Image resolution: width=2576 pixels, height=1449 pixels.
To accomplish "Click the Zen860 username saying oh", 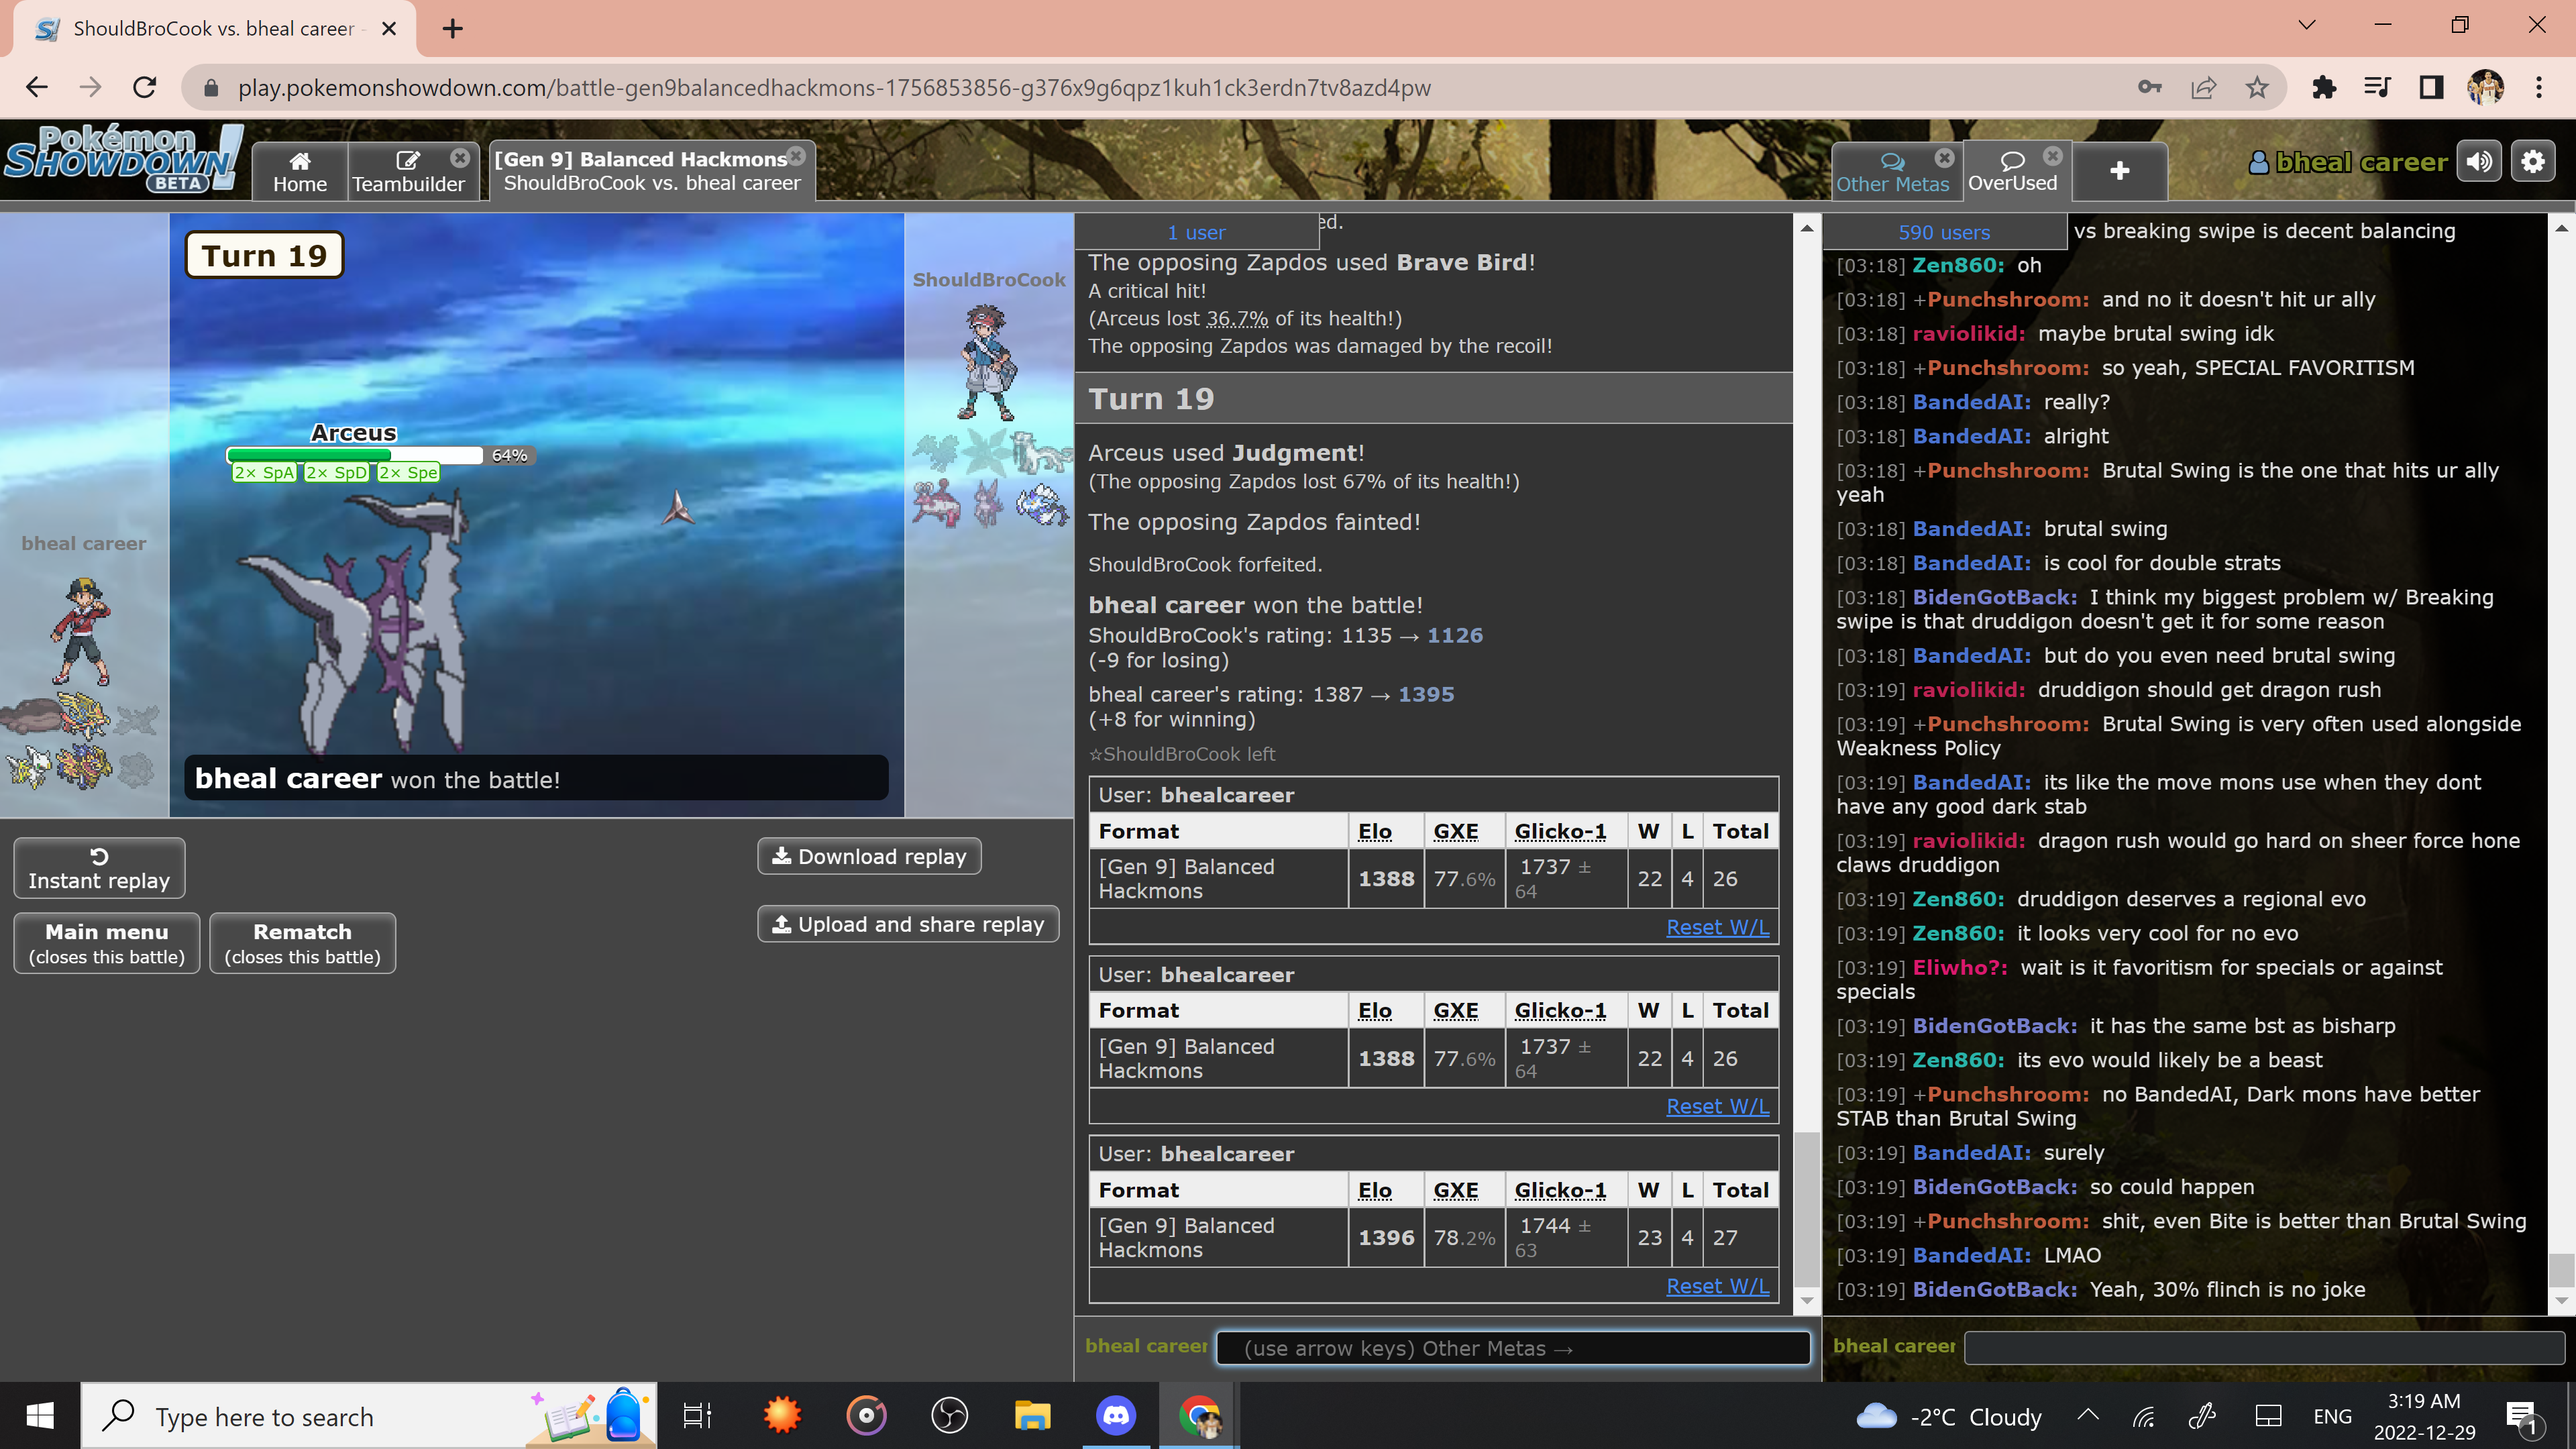I will (x=1958, y=265).
